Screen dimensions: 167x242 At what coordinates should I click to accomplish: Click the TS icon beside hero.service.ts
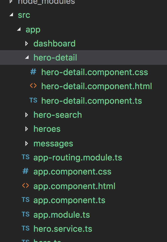pos(26,228)
